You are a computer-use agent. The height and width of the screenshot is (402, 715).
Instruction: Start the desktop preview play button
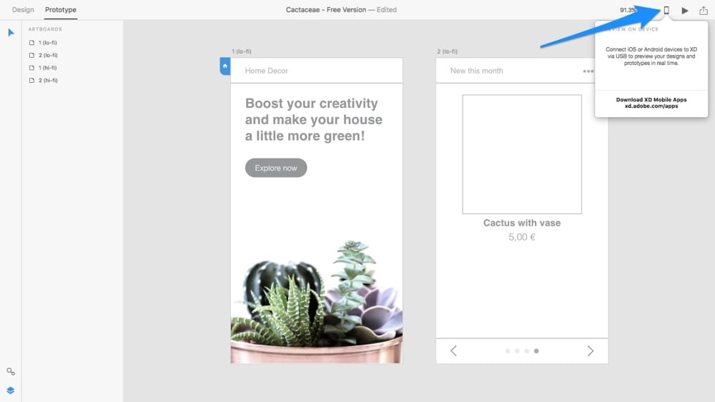[685, 11]
